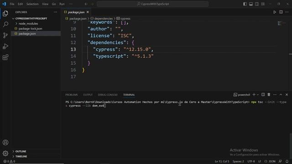The height and width of the screenshot is (164, 292).
Task: Open terminal panel more actions ellipsis
Action: pyautogui.click(x=275, y=95)
